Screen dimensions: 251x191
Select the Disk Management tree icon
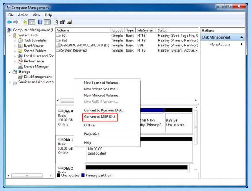pyautogui.click(x=20, y=77)
